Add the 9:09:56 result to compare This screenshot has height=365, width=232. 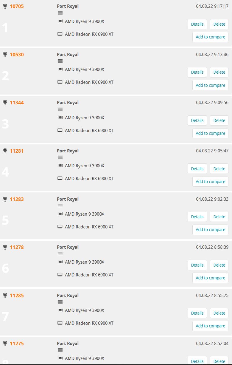click(210, 133)
